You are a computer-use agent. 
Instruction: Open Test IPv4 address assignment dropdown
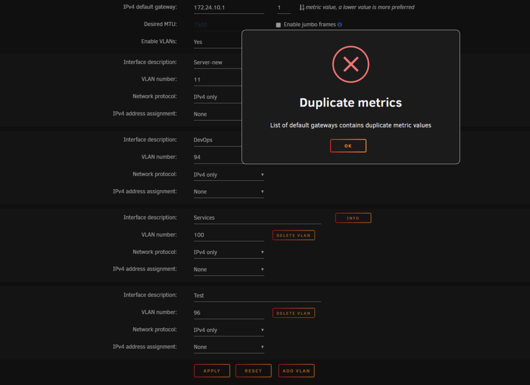(x=229, y=347)
